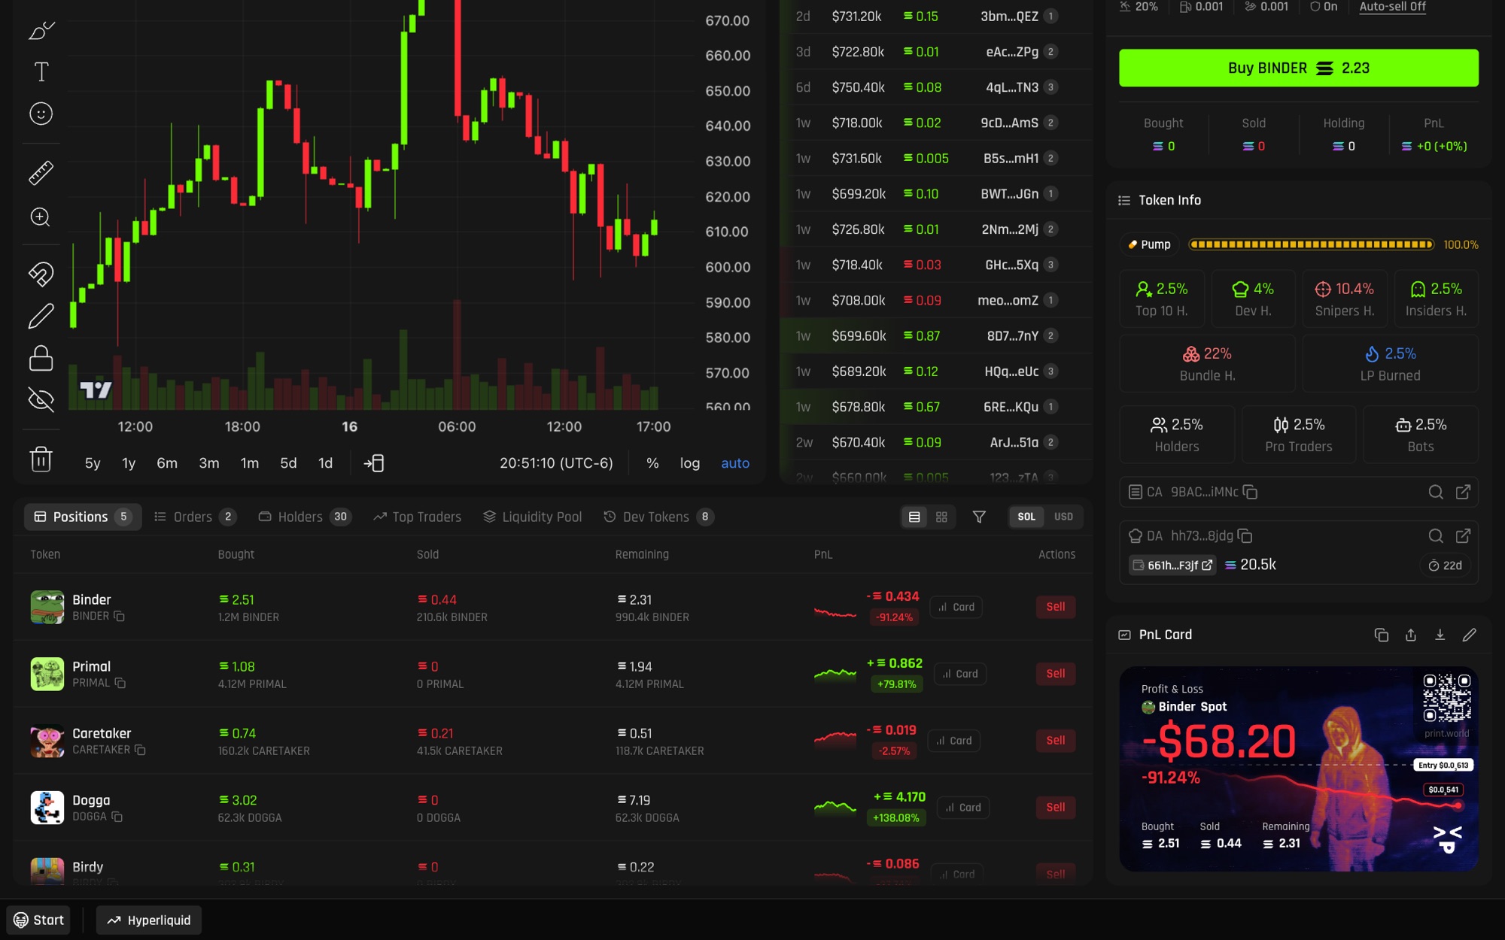Open the Hyperliquid shortcut

coord(149,920)
